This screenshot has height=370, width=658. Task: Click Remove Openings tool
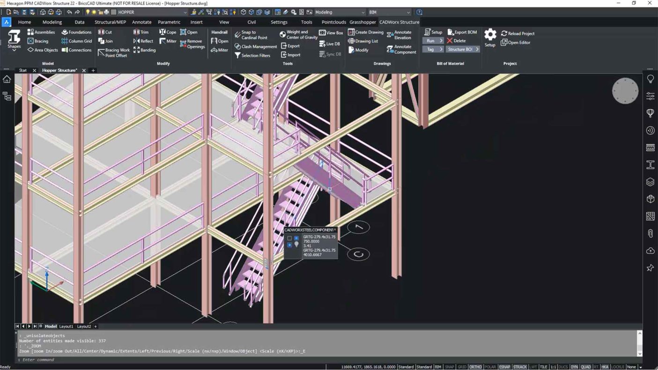click(192, 44)
